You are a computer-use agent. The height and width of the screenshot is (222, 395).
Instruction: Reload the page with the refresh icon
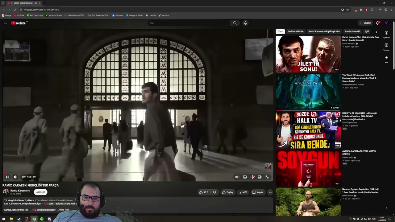(x=15, y=10)
